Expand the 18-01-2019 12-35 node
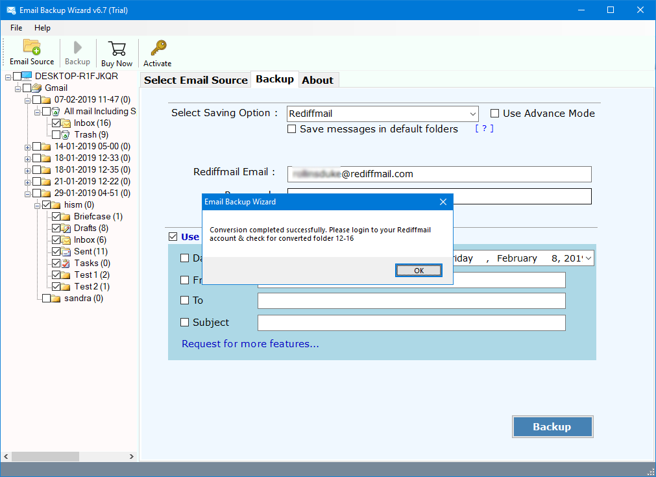The height and width of the screenshot is (477, 656). pyautogui.click(x=28, y=171)
